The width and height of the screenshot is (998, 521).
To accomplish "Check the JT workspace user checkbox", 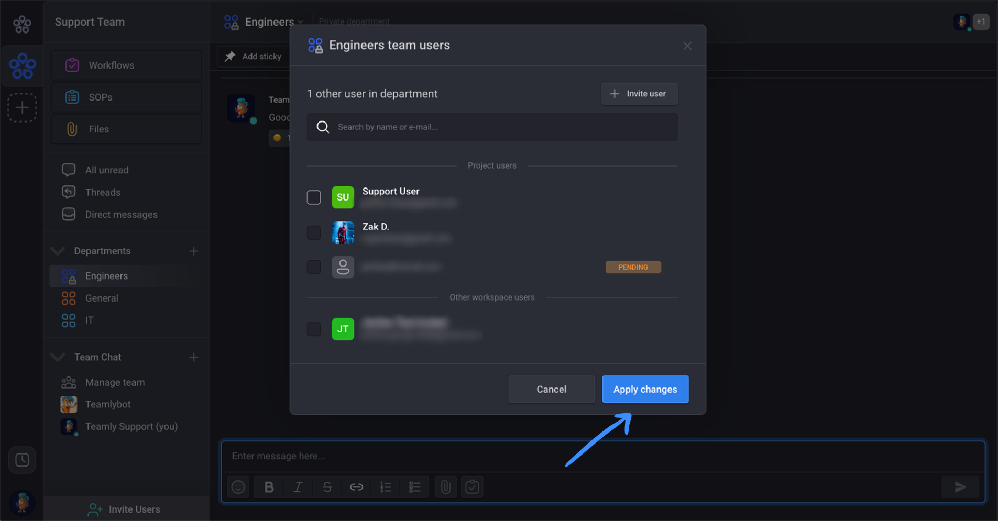I will coord(314,329).
